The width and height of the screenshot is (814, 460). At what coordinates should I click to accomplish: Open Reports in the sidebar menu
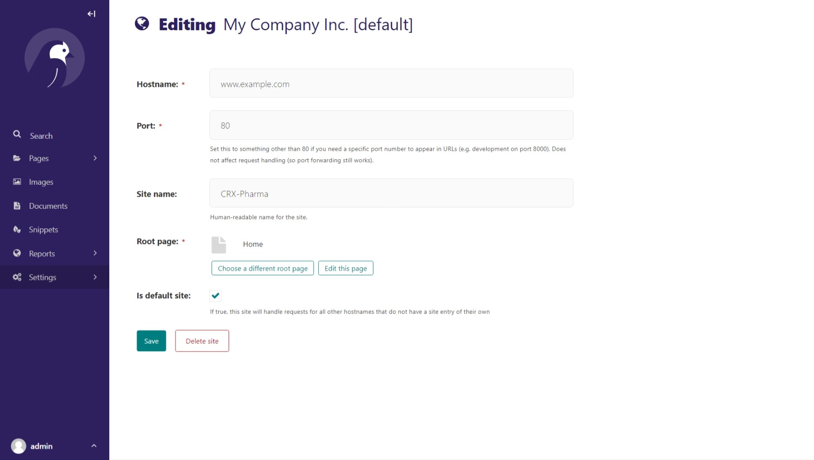pos(42,254)
